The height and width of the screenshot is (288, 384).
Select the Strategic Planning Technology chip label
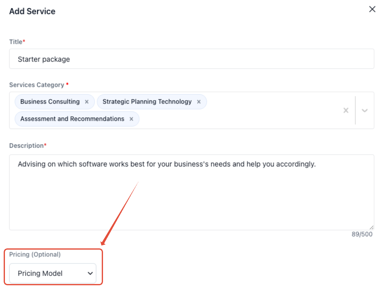147,102
